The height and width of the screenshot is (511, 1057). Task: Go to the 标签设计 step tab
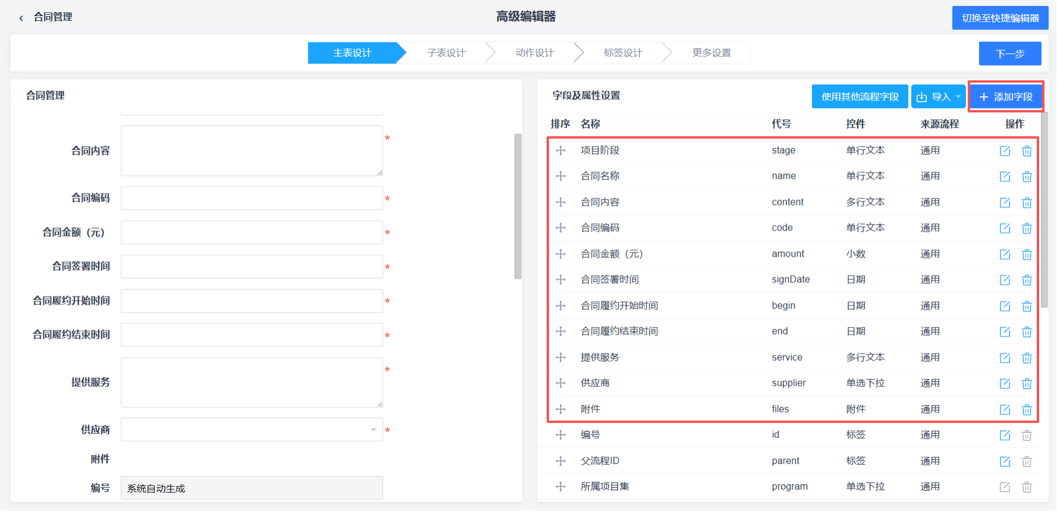pos(623,53)
